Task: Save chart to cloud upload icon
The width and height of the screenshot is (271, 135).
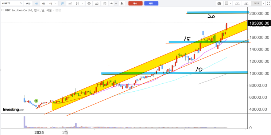Action: [246, 3]
